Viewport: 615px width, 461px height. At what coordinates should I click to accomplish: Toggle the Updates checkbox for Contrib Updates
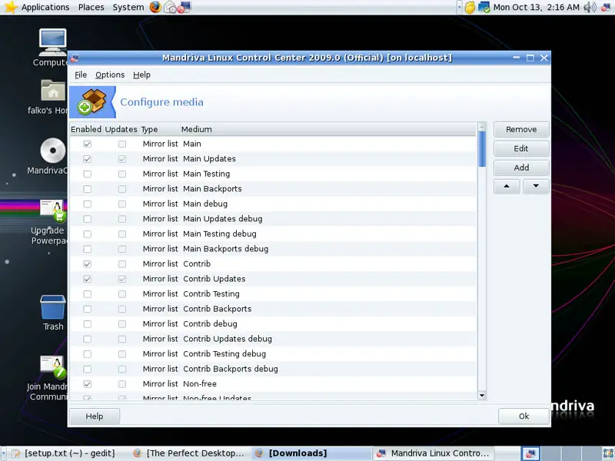click(x=122, y=279)
